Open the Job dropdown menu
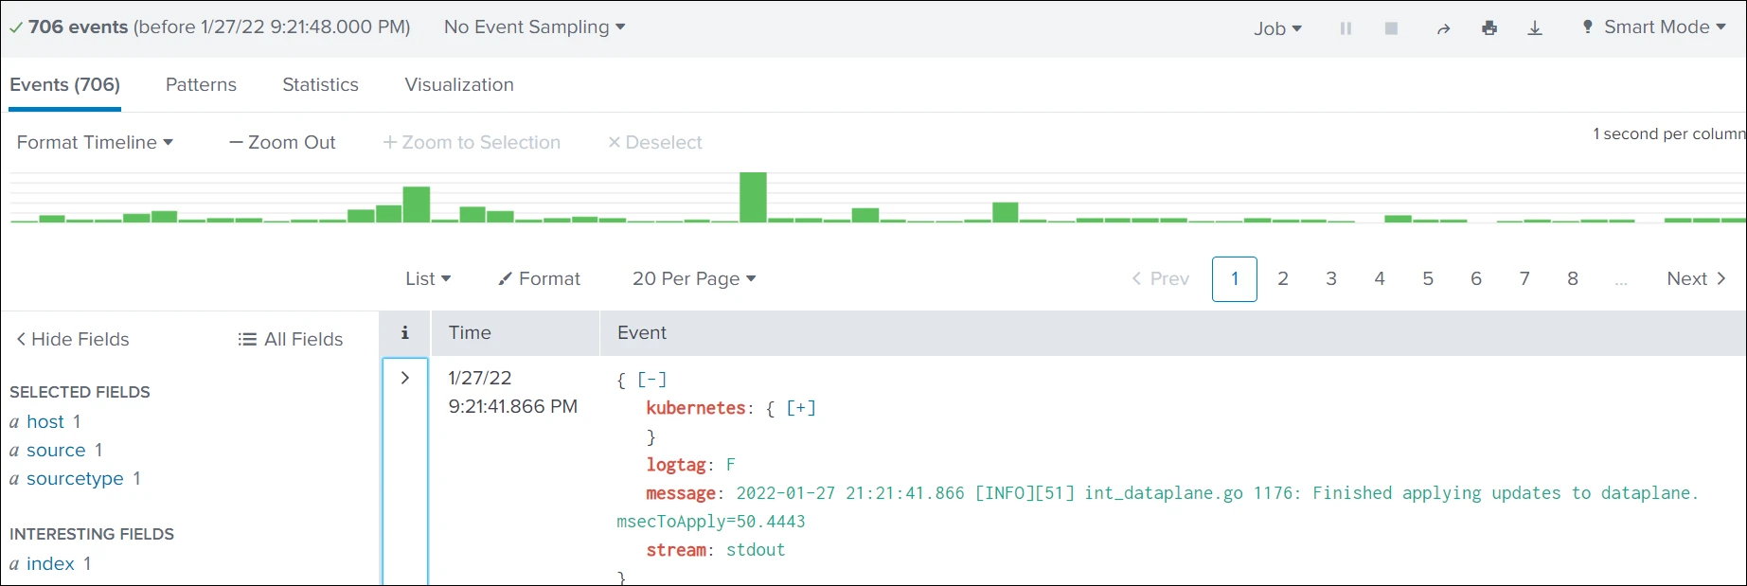Image resolution: width=1747 pixels, height=586 pixels. point(1277,28)
